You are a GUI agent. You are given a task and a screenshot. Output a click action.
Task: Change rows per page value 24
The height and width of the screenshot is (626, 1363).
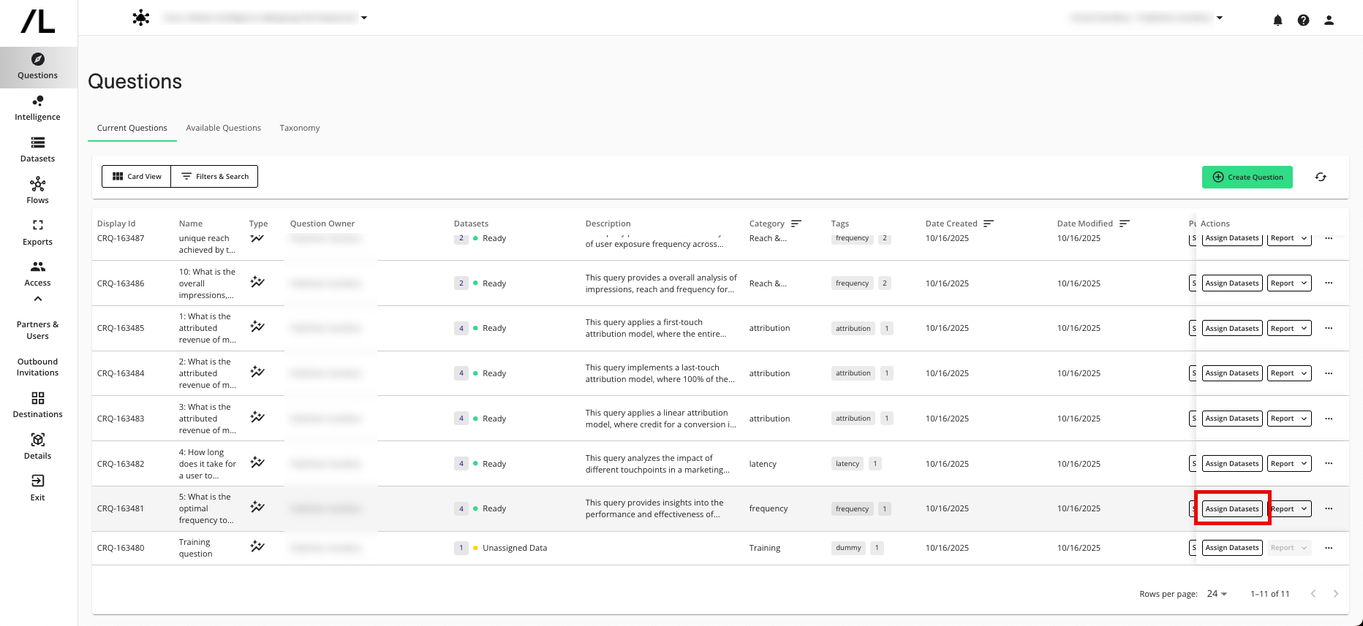coord(1217,594)
